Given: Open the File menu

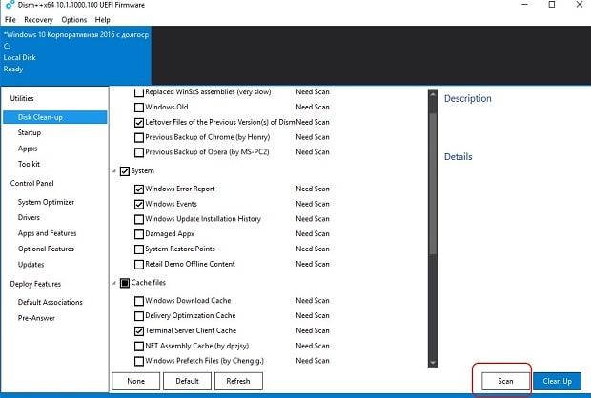Looking at the screenshot, I should [10, 20].
